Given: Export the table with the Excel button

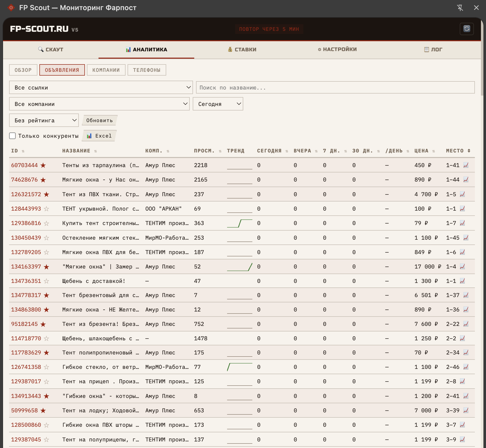Looking at the screenshot, I should click(x=99, y=136).
